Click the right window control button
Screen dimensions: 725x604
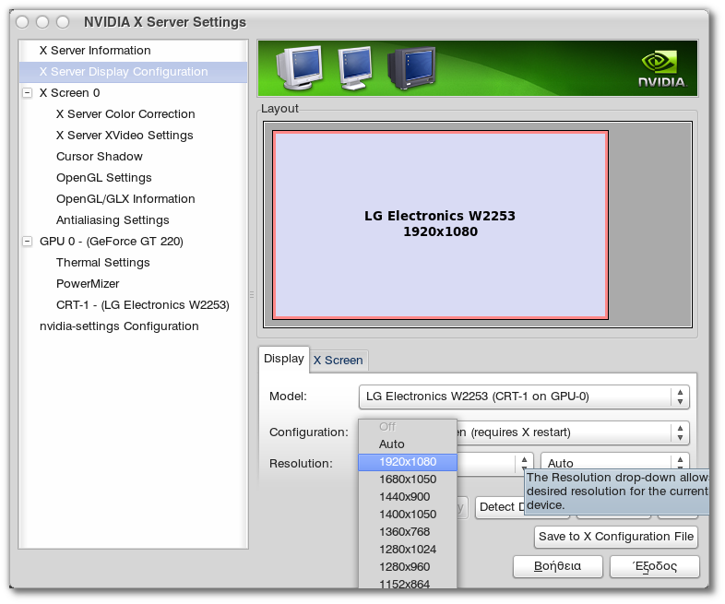pyautogui.click(x=63, y=22)
